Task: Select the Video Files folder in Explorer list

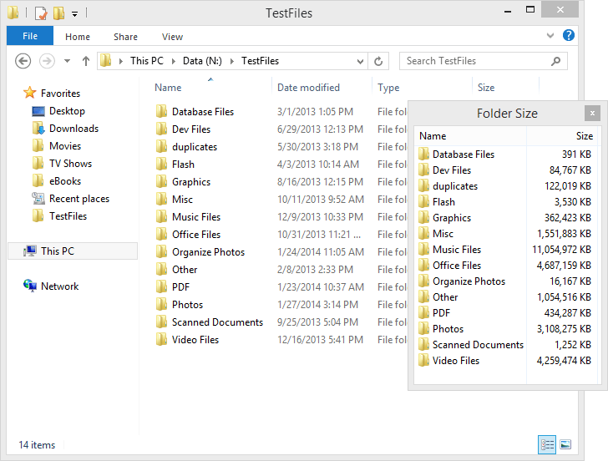Action: coord(188,340)
